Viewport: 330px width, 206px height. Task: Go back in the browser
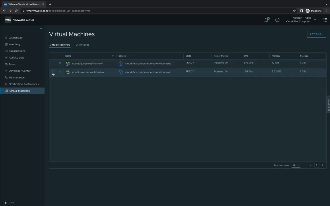tap(4, 11)
